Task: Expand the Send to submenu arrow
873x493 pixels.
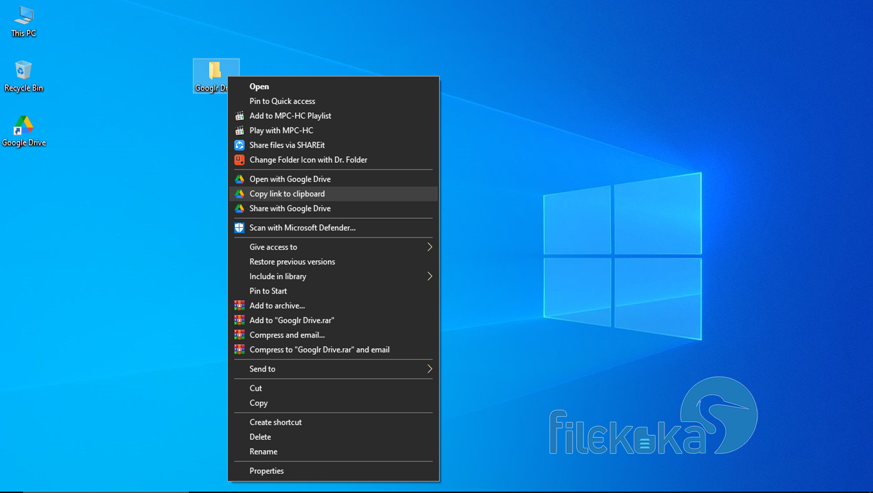Action: click(x=429, y=369)
